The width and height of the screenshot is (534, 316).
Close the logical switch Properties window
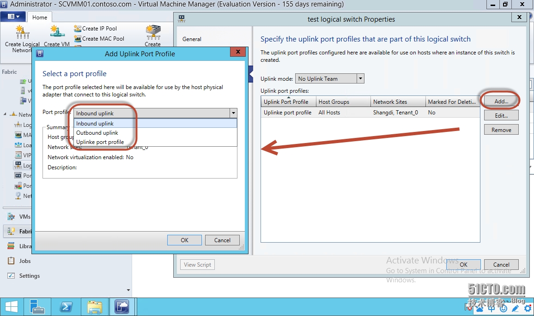pyautogui.click(x=519, y=17)
